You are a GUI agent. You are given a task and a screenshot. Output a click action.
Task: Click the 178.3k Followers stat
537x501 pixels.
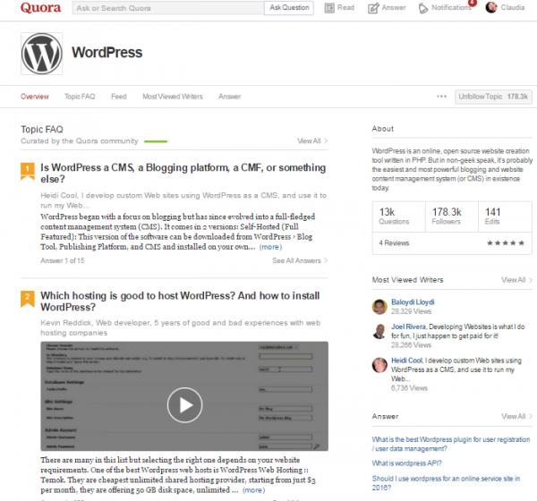pyautogui.click(x=452, y=217)
